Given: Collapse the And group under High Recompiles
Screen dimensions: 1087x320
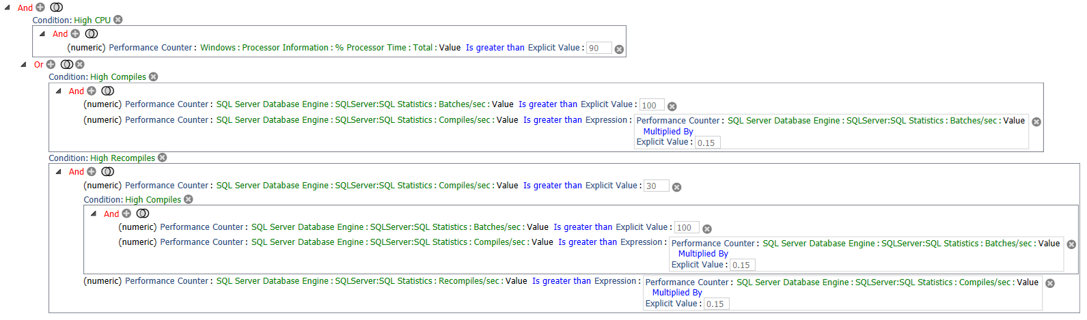Looking at the screenshot, I should 59,172.
